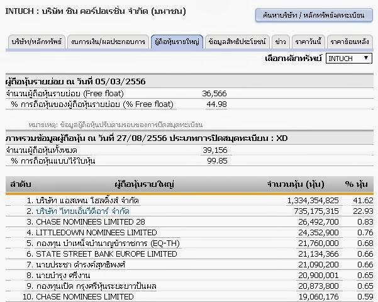This screenshot has height=302, width=378.
Task: Click the ผู้ถือหุ้นรายย่อย ณ วันที่ 05/03/2556 heading
Action: (75, 82)
